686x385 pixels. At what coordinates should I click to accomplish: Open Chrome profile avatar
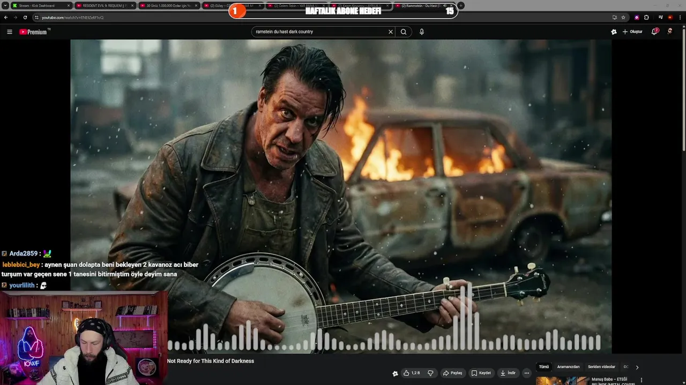tap(670, 17)
